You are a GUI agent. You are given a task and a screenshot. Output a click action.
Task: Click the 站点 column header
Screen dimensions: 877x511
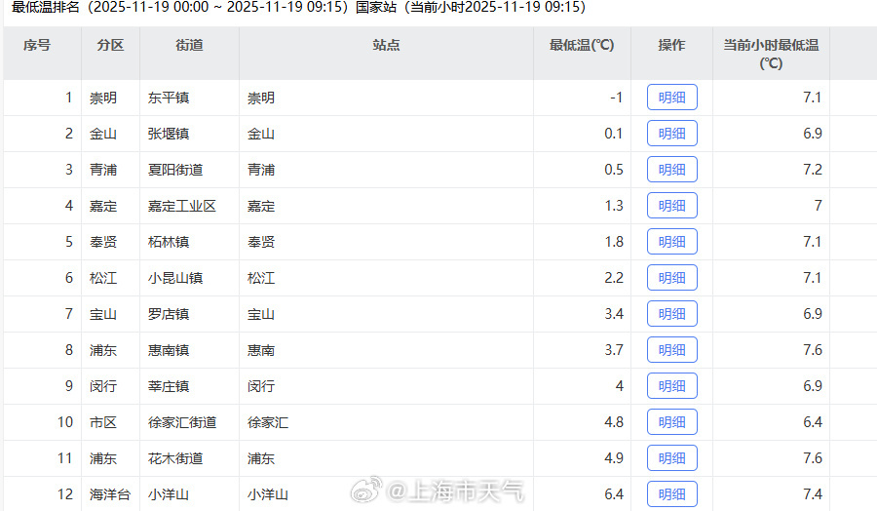386,46
